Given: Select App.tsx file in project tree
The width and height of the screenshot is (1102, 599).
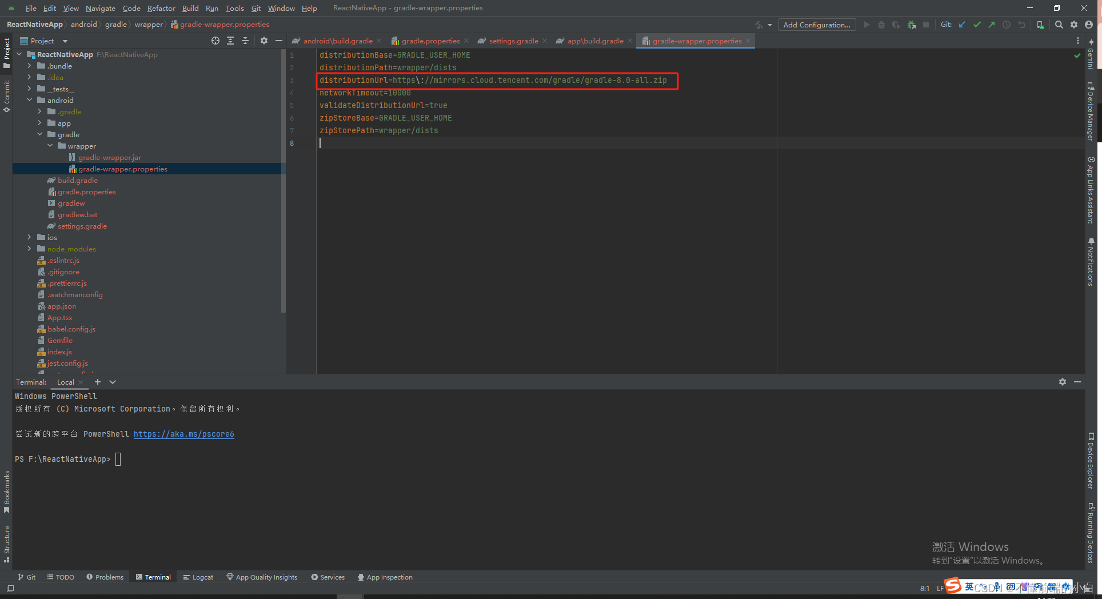Looking at the screenshot, I should click(x=59, y=317).
